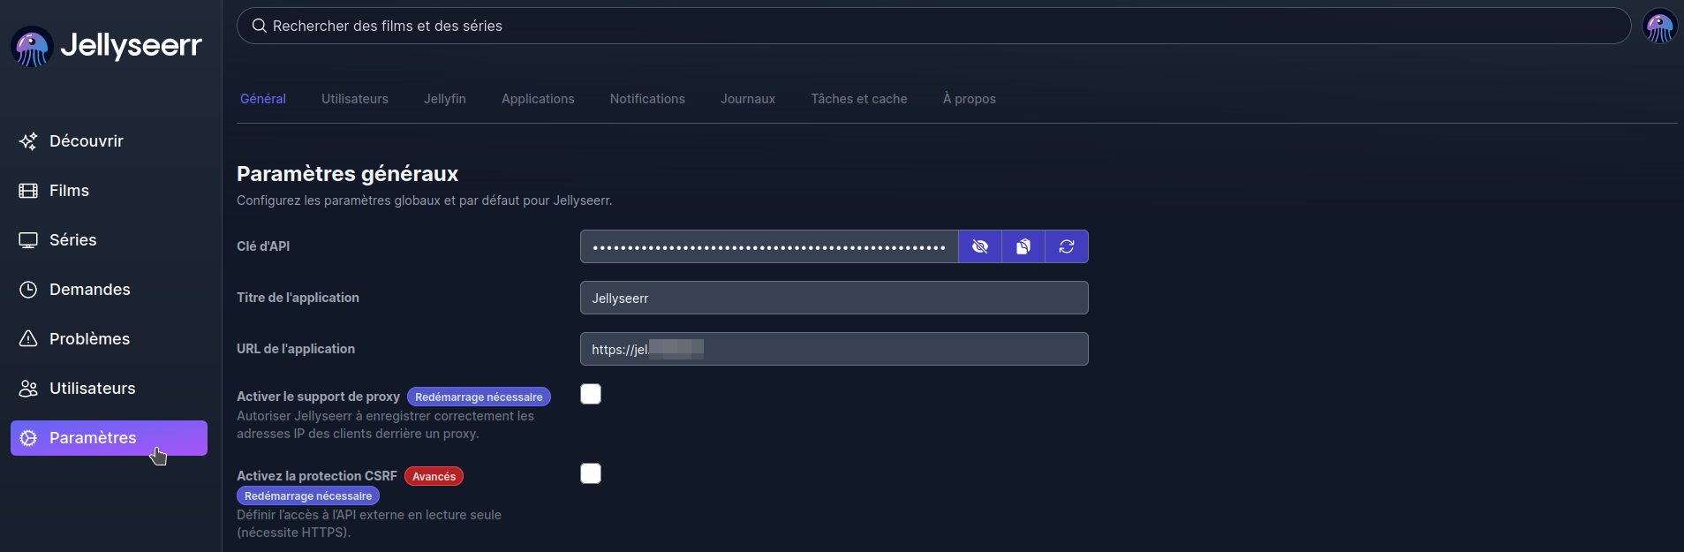The height and width of the screenshot is (552, 1684).
Task: Go to Découvrir in sidebar
Action: (109, 141)
